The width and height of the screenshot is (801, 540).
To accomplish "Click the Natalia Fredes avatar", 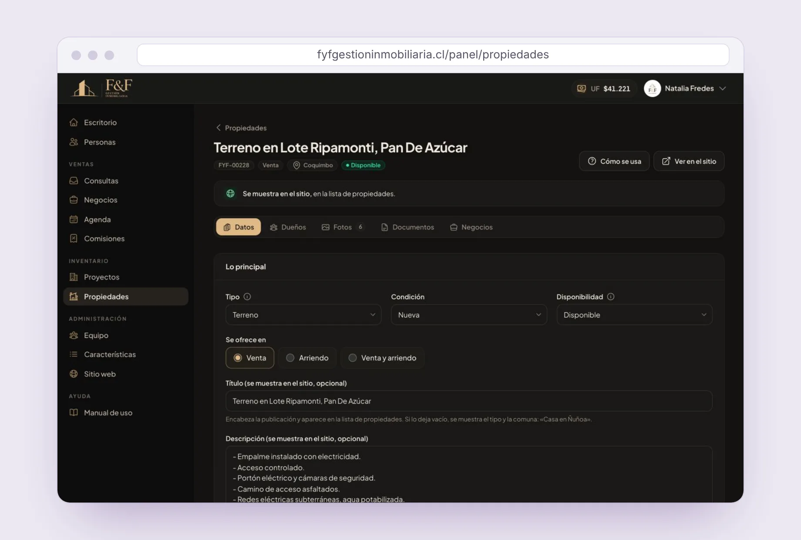I will (652, 88).
